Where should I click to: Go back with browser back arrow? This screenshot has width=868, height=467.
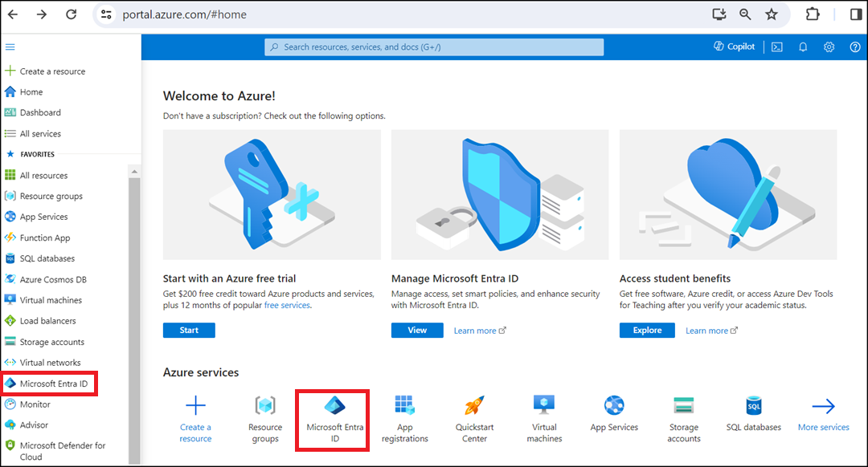pyautogui.click(x=13, y=14)
